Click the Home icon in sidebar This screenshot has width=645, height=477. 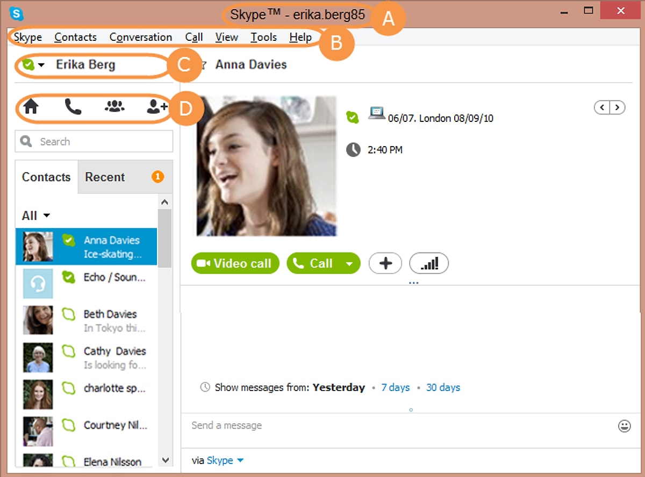[31, 107]
